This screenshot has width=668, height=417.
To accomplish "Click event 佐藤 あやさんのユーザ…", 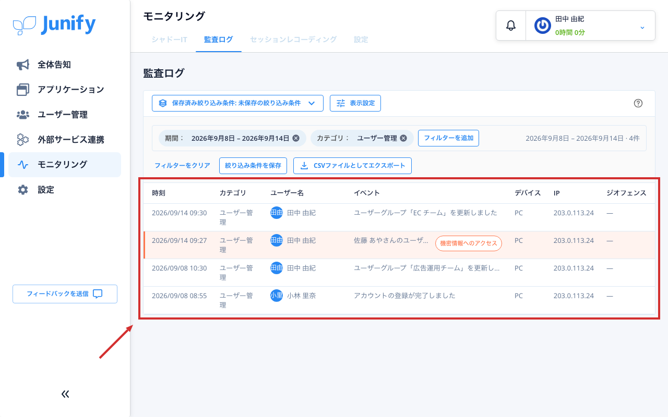I will point(391,240).
